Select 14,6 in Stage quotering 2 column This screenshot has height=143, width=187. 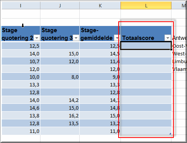click(21, 108)
